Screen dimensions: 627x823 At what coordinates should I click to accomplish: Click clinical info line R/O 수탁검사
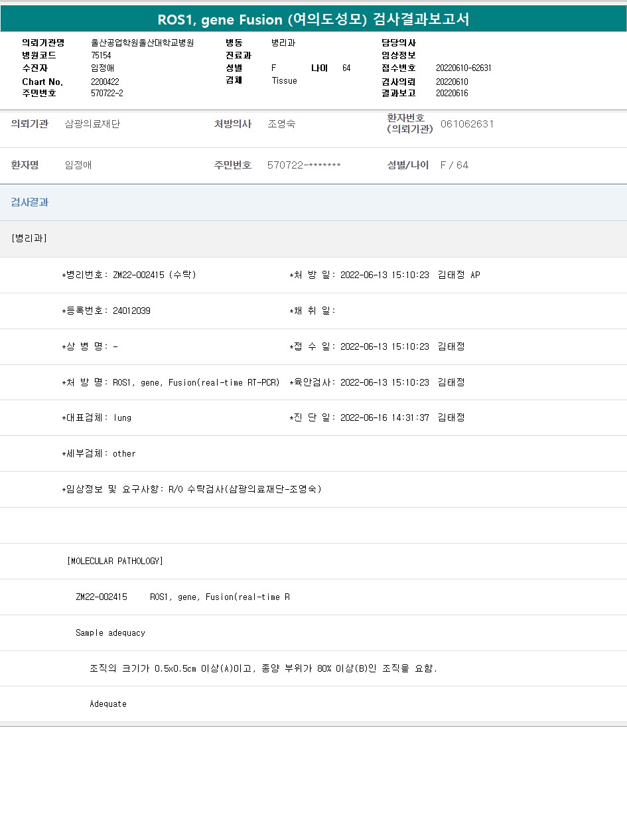point(192,489)
